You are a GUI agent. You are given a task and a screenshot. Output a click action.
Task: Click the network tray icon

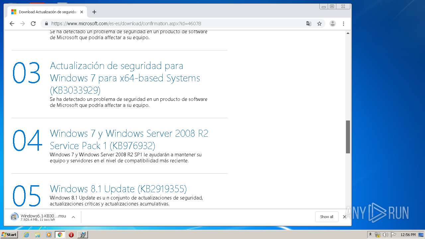(378, 235)
